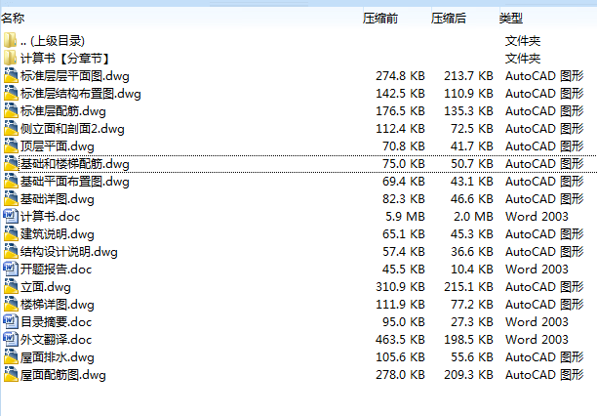Click the .. (上级目录) entry text

click(x=53, y=41)
